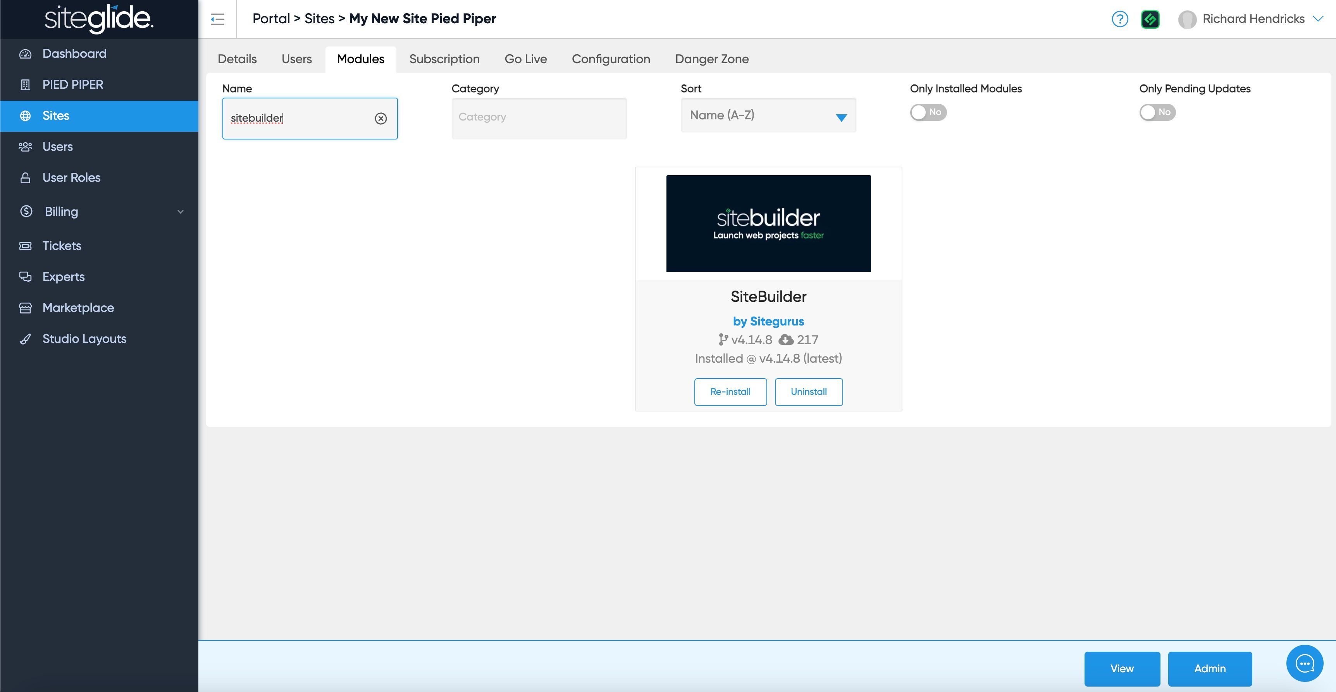Clear the Name search field
Screen dimensions: 1336x692
[x=380, y=118]
